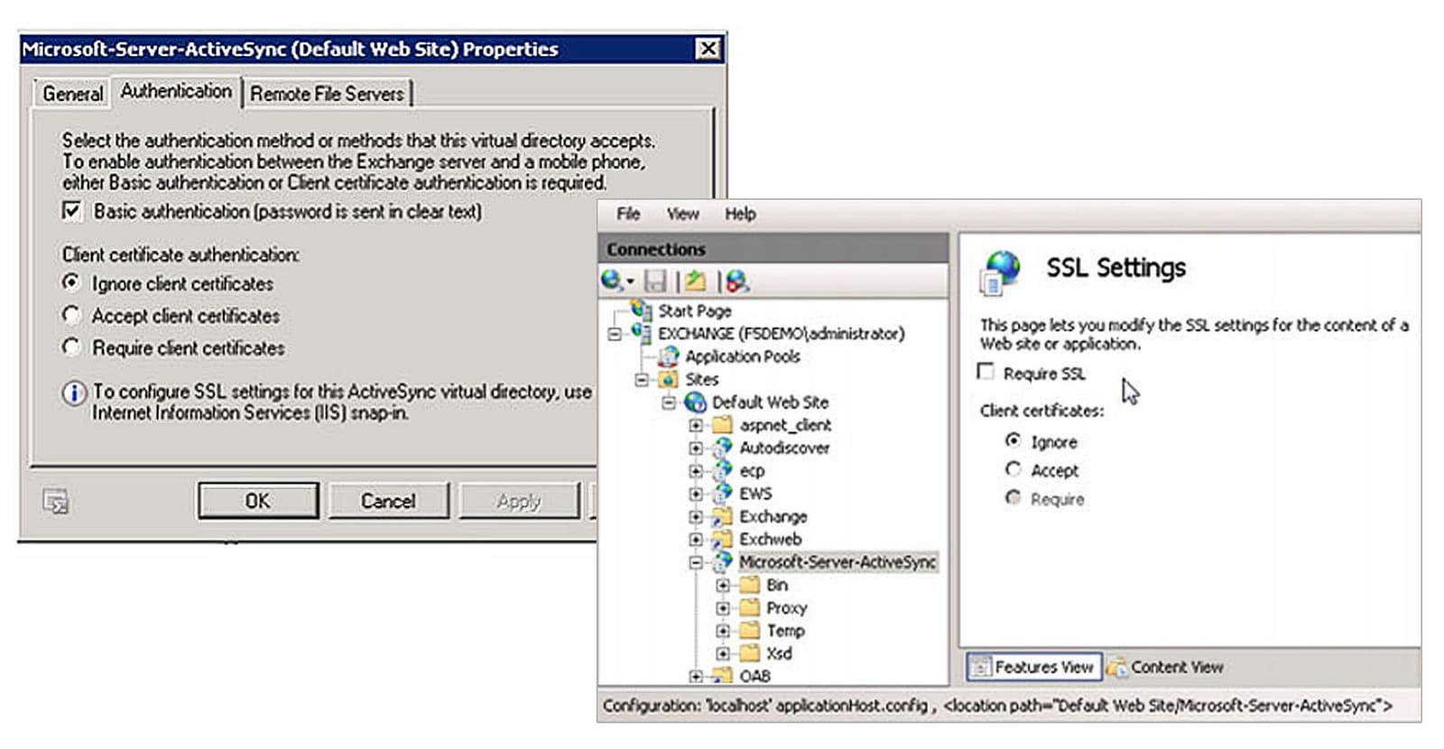Click the delete connection globe icon
Viewport: 1444px width, 749px height.
[737, 282]
